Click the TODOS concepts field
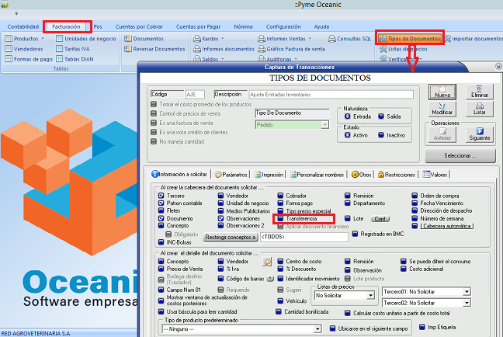The width and height of the screenshot is (503, 337). point(304,237)
